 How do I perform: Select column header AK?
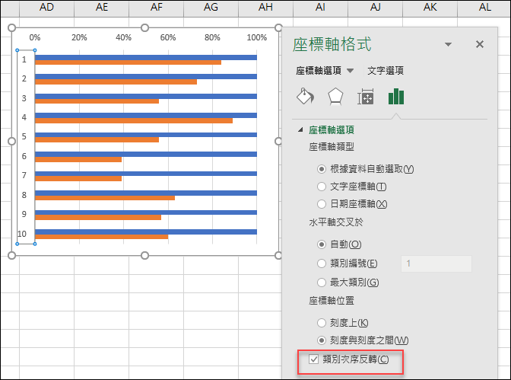(430, 7)
